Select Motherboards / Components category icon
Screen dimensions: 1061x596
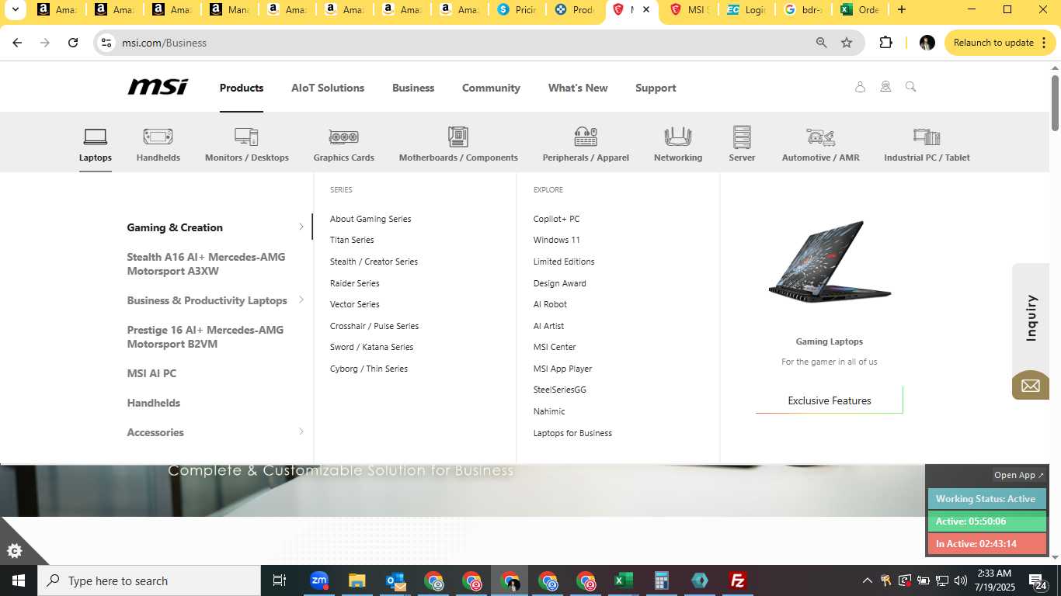pos(458,137)
